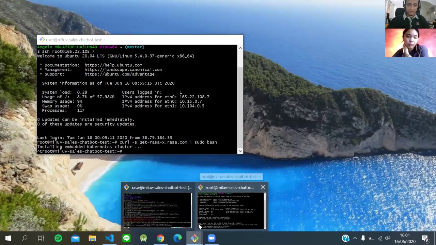Open the LINE app from the taskbar
This screenshot has width=436, height=245.
126,238
